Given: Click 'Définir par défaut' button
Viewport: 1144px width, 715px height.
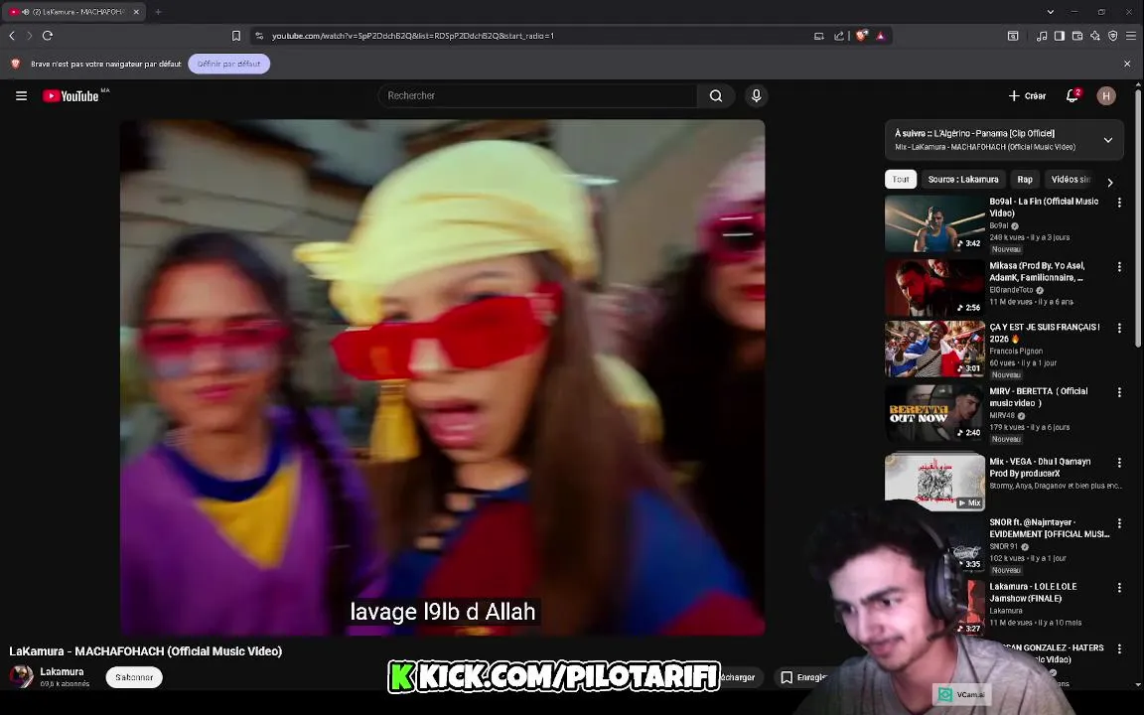Looking at the screenshot, I should (229, 65).
